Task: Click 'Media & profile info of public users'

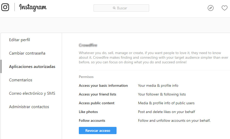Action: click(x=166, y=103)
